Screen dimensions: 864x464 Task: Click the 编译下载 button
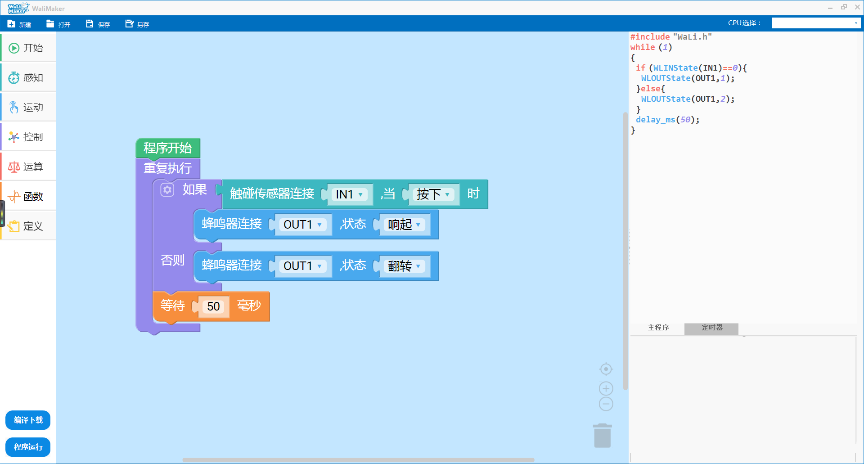pos(28,420)
